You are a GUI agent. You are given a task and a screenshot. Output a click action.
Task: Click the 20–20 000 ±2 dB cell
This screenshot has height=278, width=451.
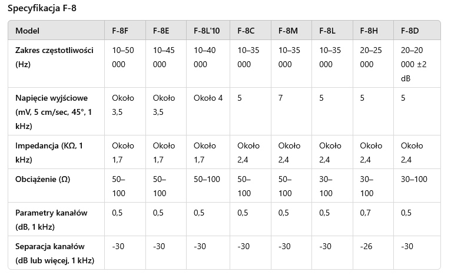click(x=413, y=64)
